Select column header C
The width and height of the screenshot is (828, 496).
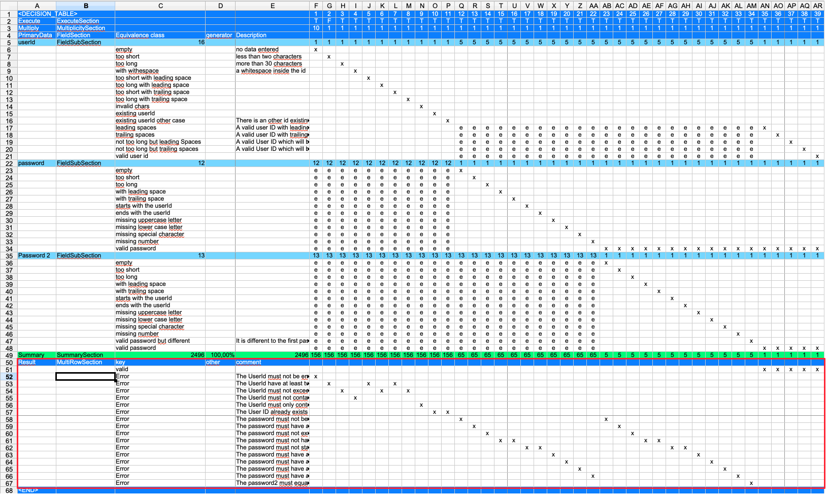tap(160, 6)
